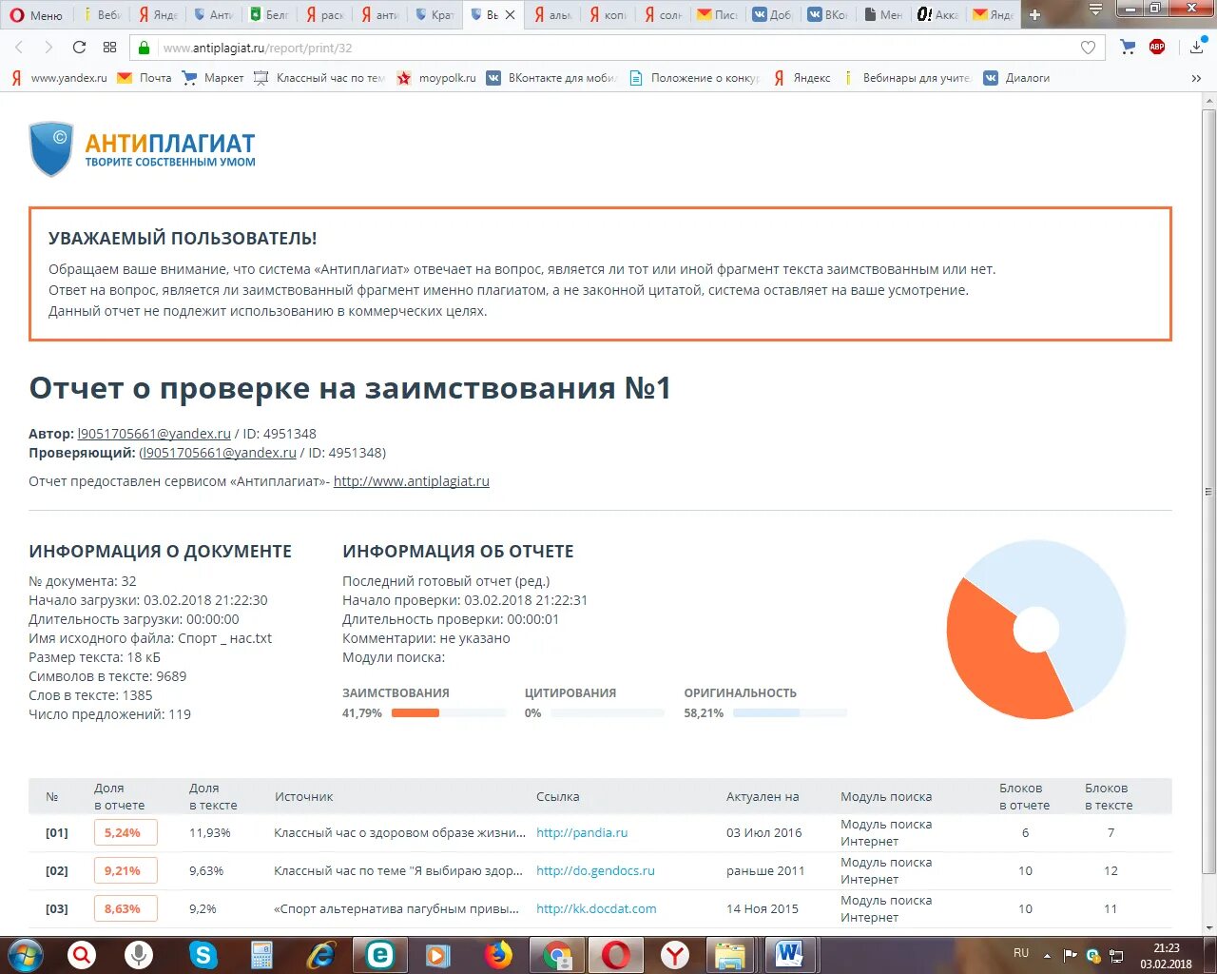Image resolution: width=1217 pixels, height=974 pixels.
Task: Switch to the Акка tab
Action: (x=937, y=15)
